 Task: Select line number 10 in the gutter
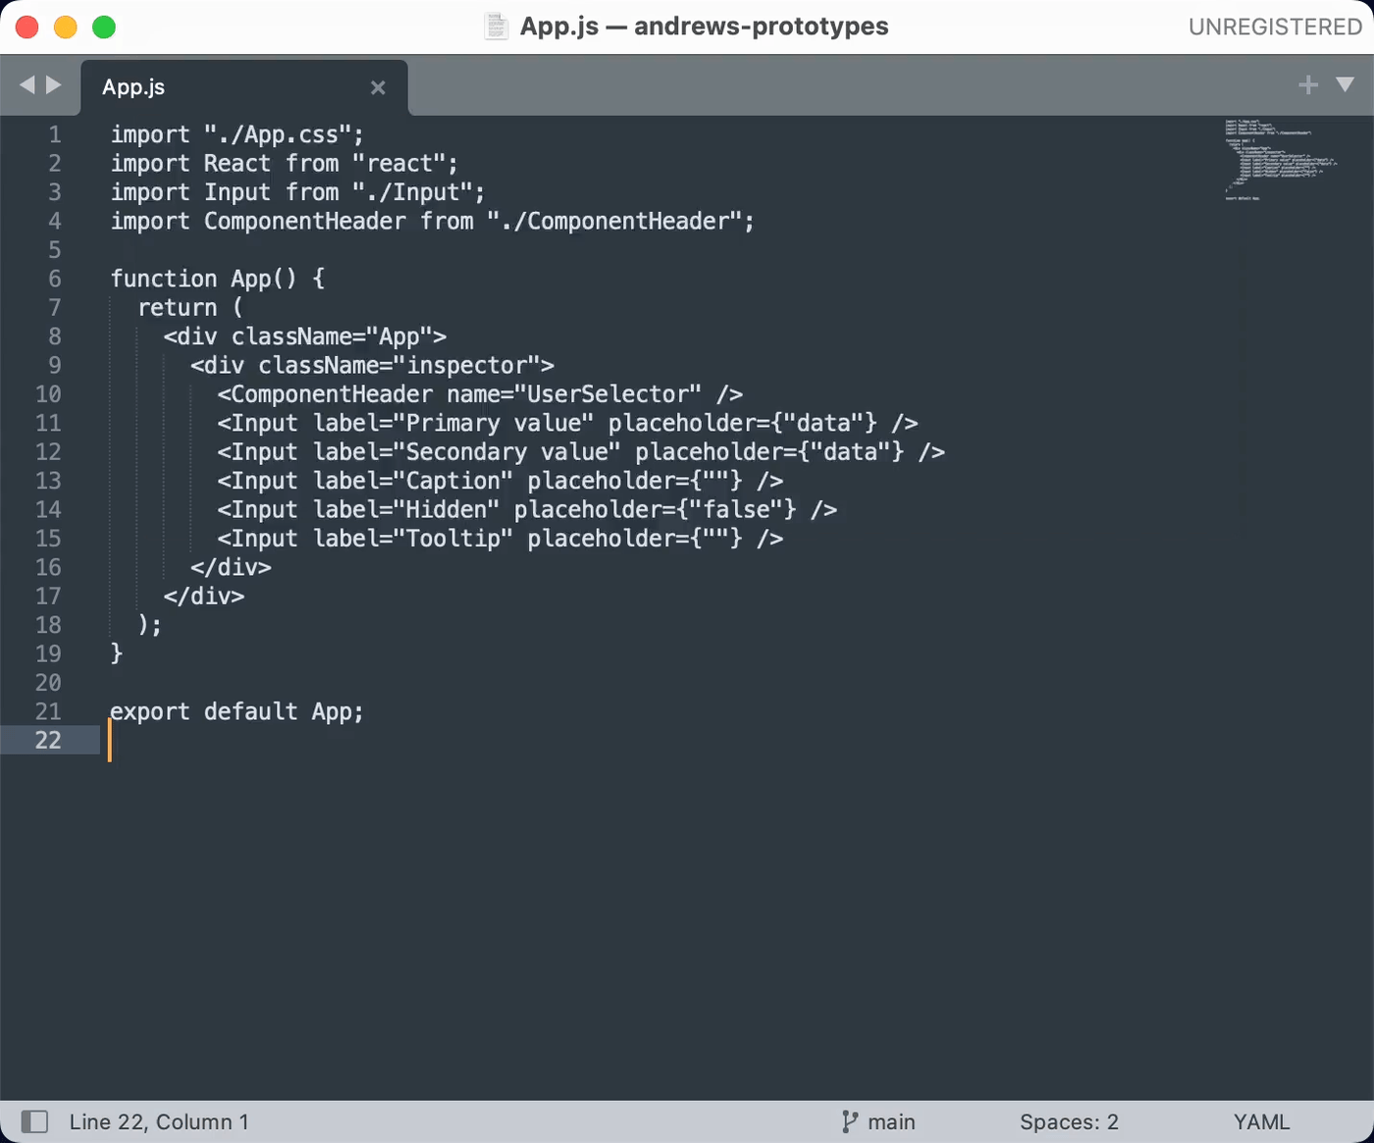(x=47, y=394)
